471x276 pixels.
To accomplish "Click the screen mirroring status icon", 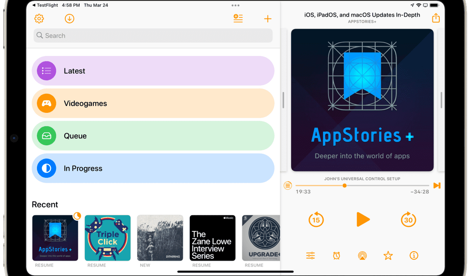I will pyautogui.click(x=426, y=5).
